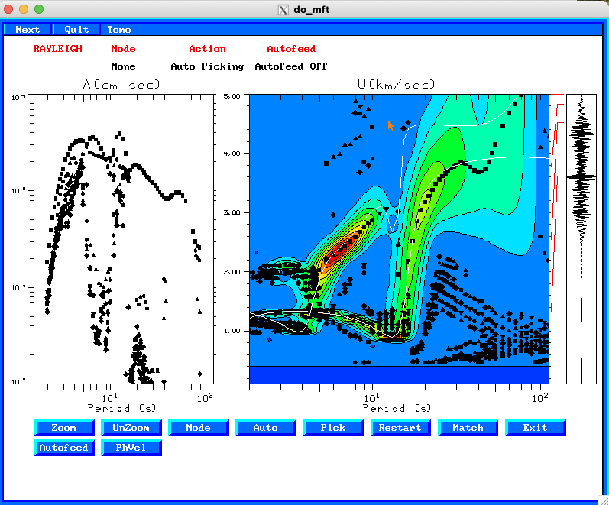Open the Tomo menu item
Image resolution: width=609 pixels, height=505 pixels.
pos(119,29)
